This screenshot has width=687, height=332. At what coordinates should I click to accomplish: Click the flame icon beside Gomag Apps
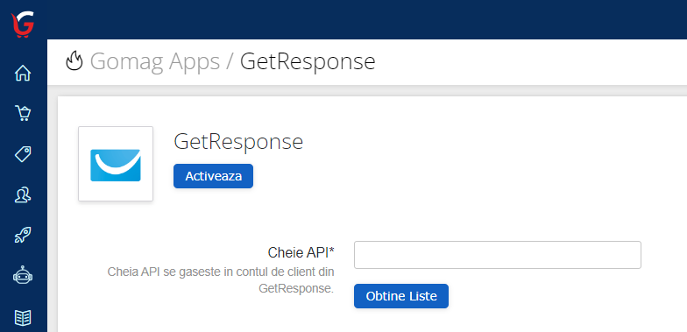74,61
